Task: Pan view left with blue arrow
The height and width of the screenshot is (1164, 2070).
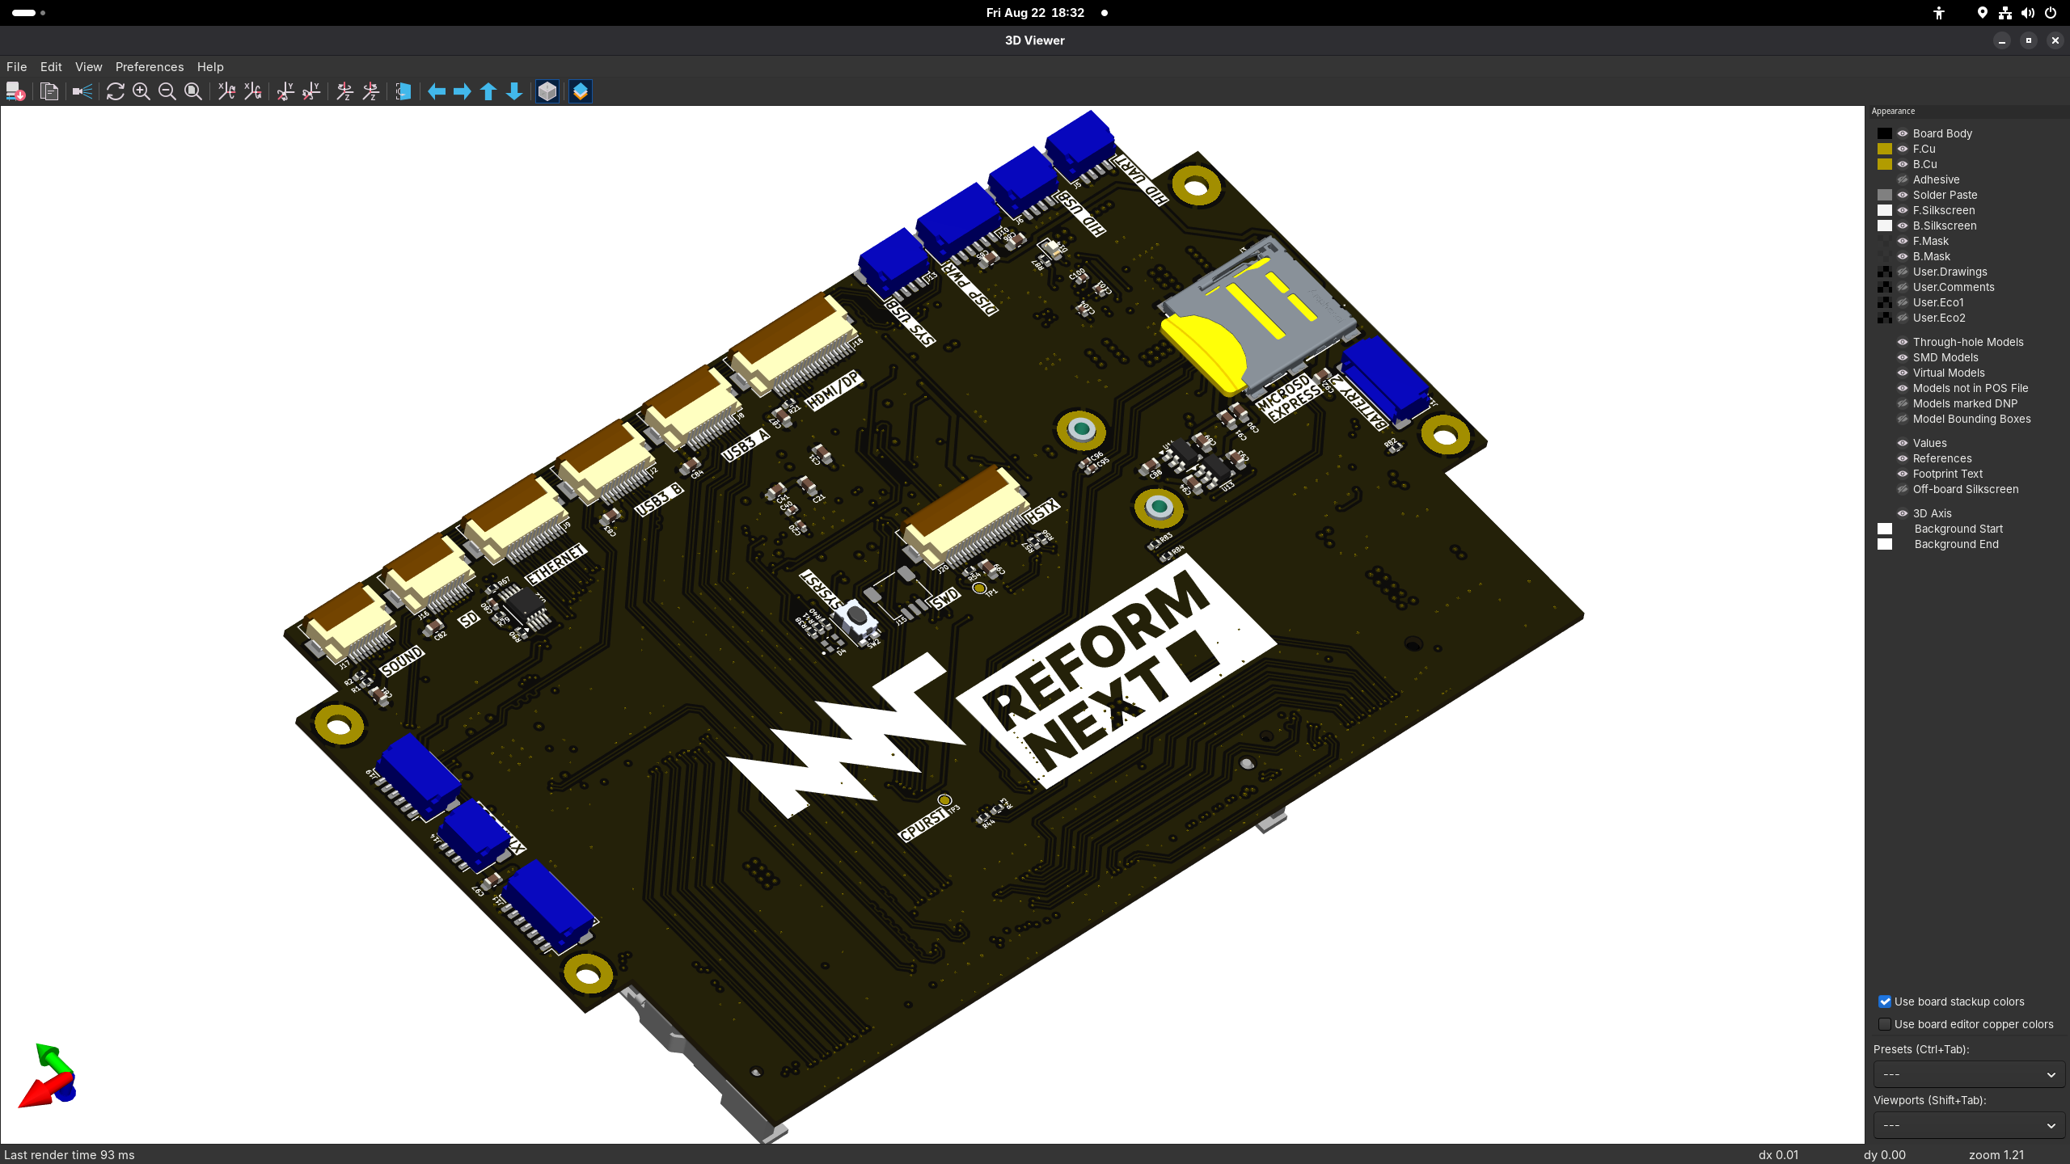Action: [x=437, y=91]
